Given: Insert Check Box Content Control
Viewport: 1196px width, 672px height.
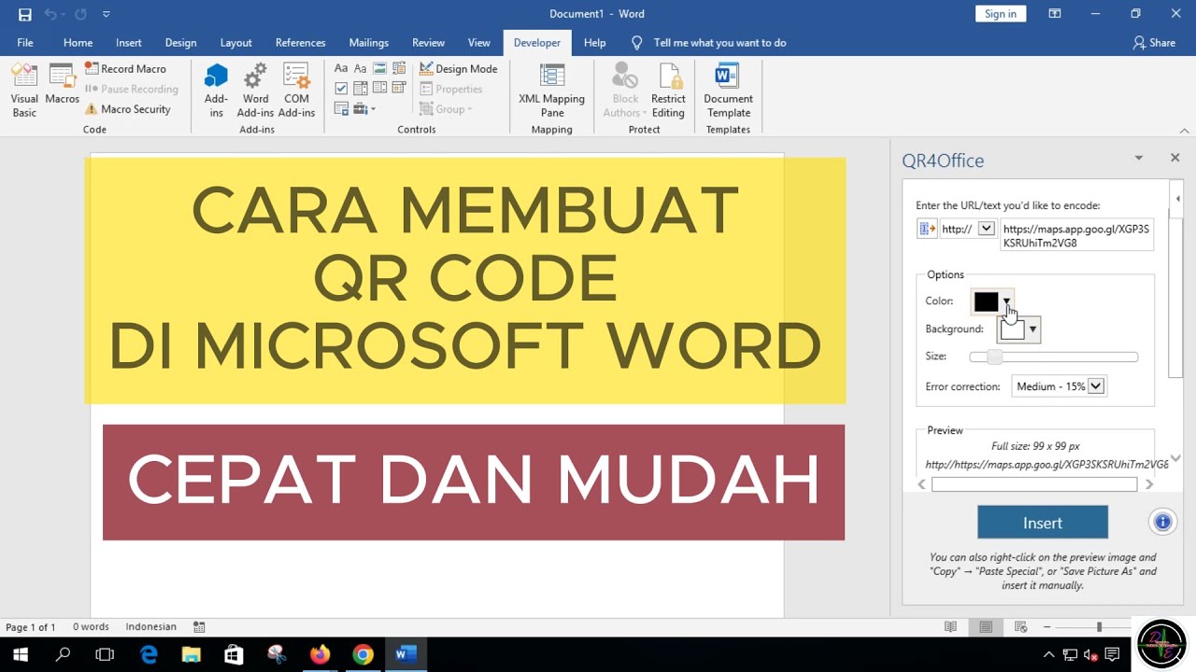Looking at the screenshot, I should click(x=341, y=89).
